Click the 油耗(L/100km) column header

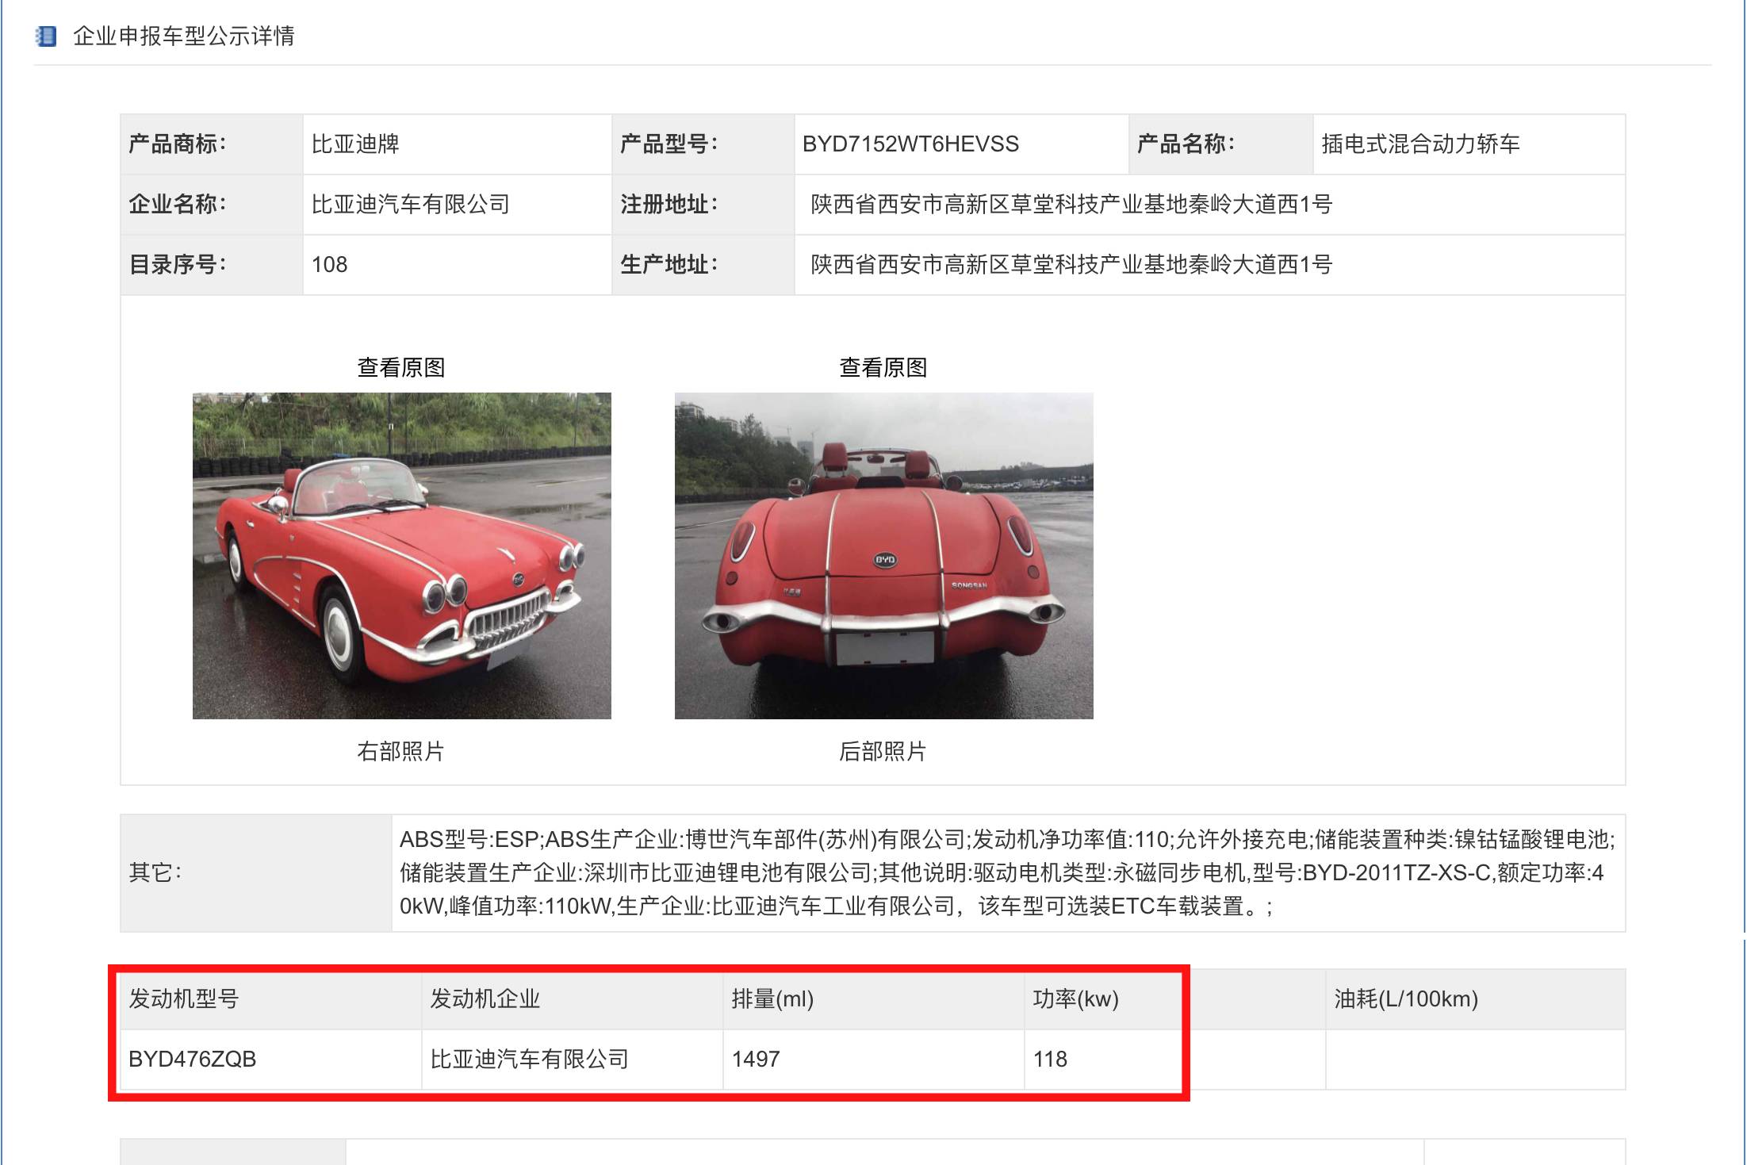(1476, 999)
